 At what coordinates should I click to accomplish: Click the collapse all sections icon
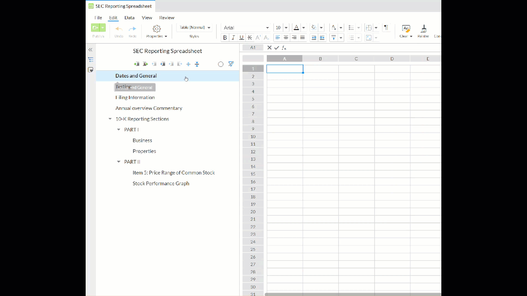pos(197,64)
